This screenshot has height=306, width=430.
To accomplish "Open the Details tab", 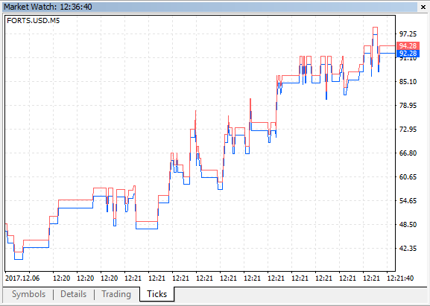I will [73, 294].
